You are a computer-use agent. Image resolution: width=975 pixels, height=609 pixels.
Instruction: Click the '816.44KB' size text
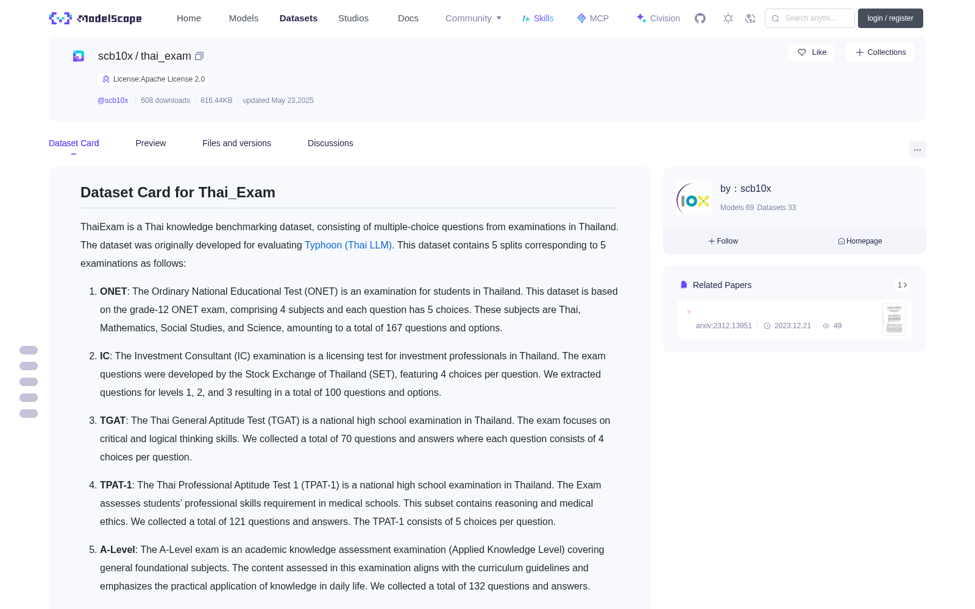click(216, 100)
